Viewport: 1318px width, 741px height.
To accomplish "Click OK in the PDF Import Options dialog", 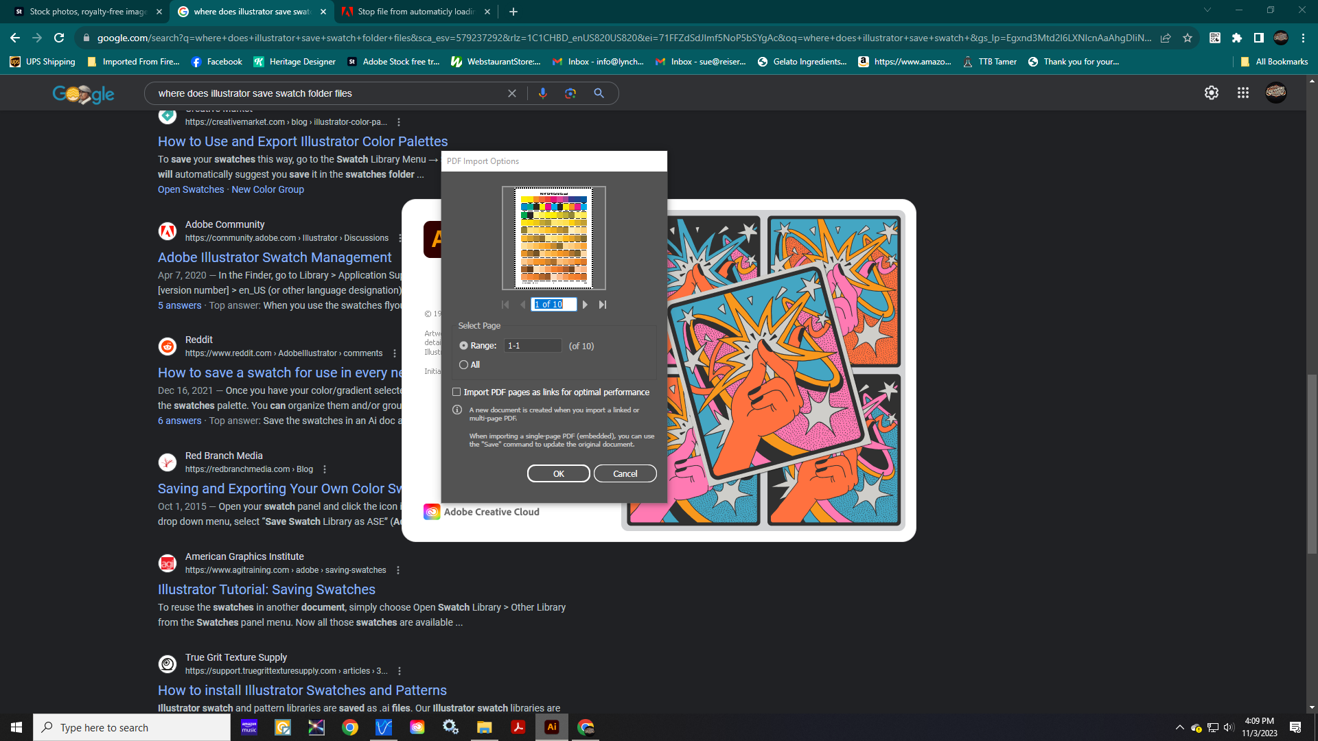I will click(x=558, y=473).
